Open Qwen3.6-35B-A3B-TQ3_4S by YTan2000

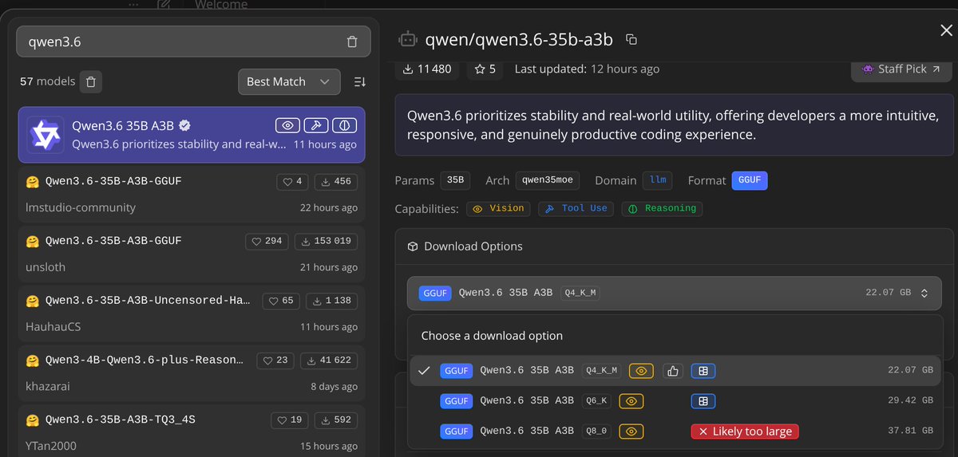pos(192,431)
